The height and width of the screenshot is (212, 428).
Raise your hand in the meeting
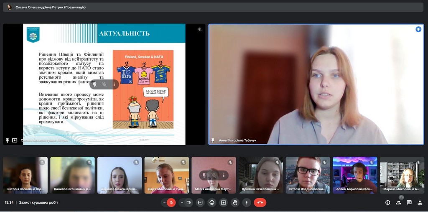pos(235,202)
